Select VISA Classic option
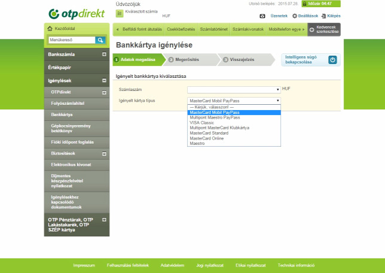This screenshot has height=273, width=385. [234, 123]
